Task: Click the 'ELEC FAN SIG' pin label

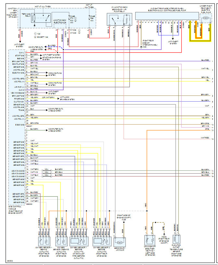Action: [18, 73]
